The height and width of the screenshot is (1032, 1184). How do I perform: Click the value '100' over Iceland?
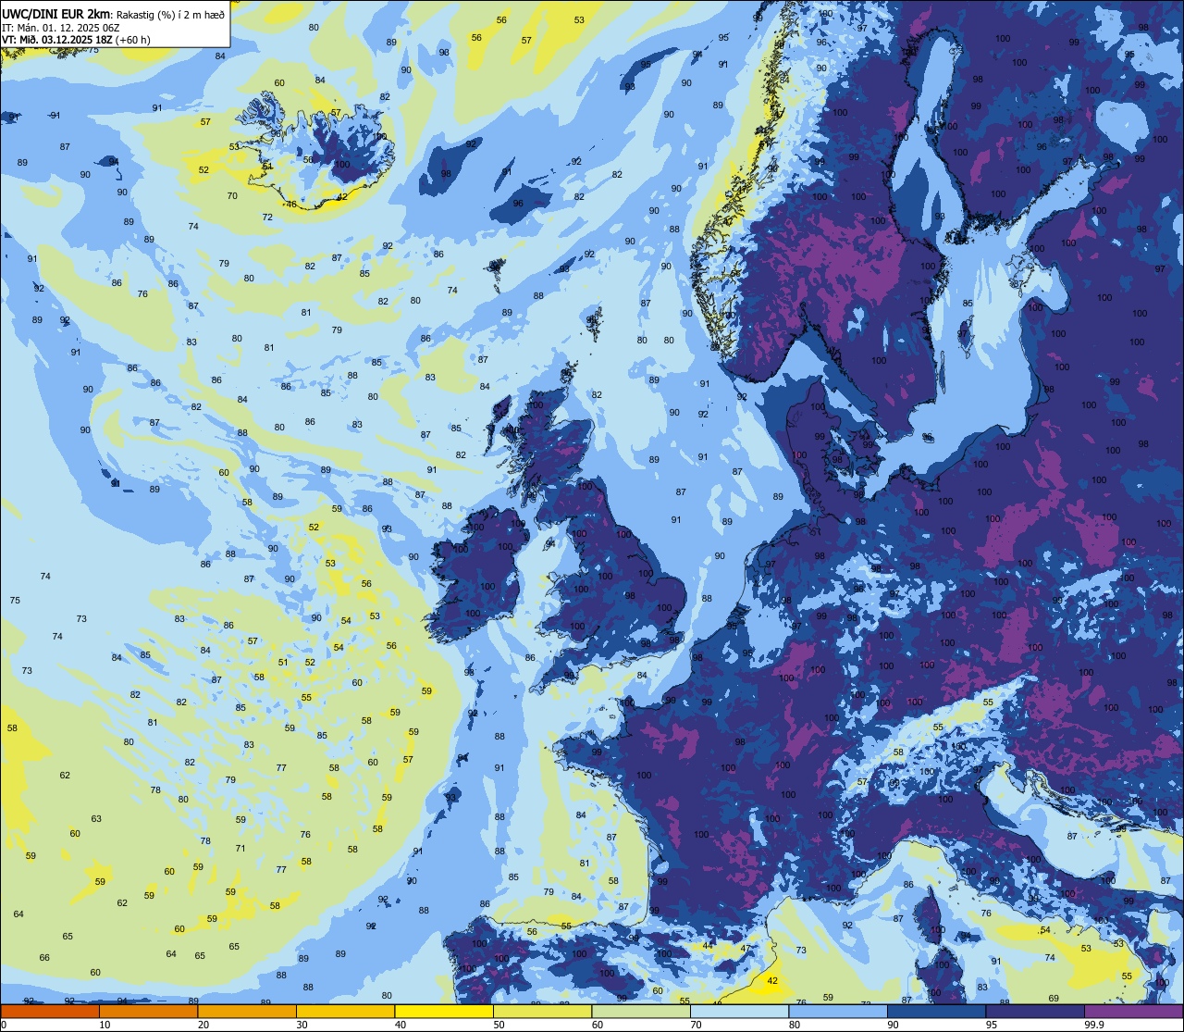point(342,165)
